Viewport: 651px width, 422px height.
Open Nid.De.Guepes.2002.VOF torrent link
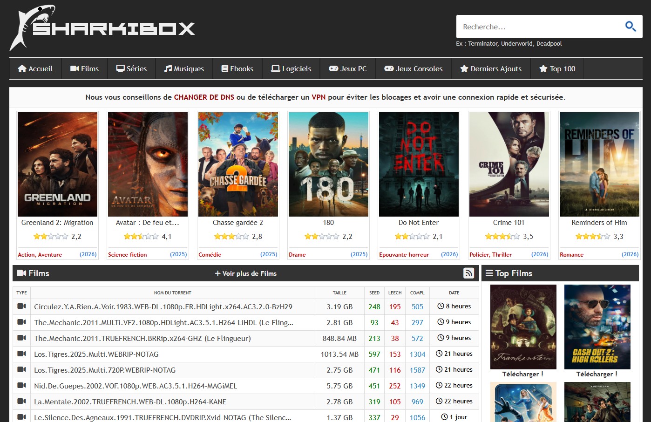coord(136,386)
